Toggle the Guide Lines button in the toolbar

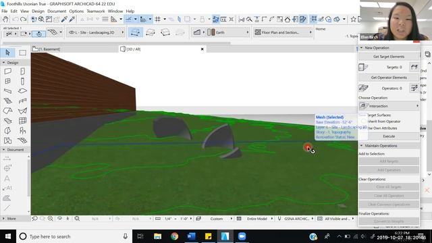tap(129, 19)
